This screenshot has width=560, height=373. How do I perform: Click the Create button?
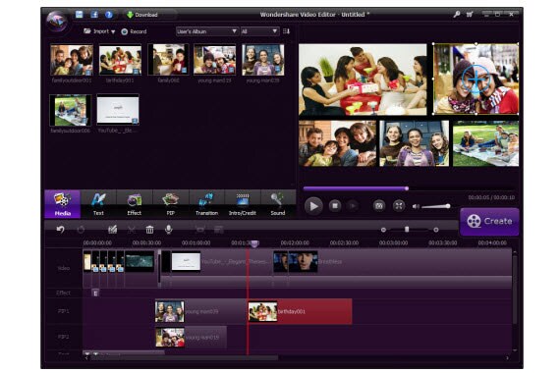tap(489, 222)
